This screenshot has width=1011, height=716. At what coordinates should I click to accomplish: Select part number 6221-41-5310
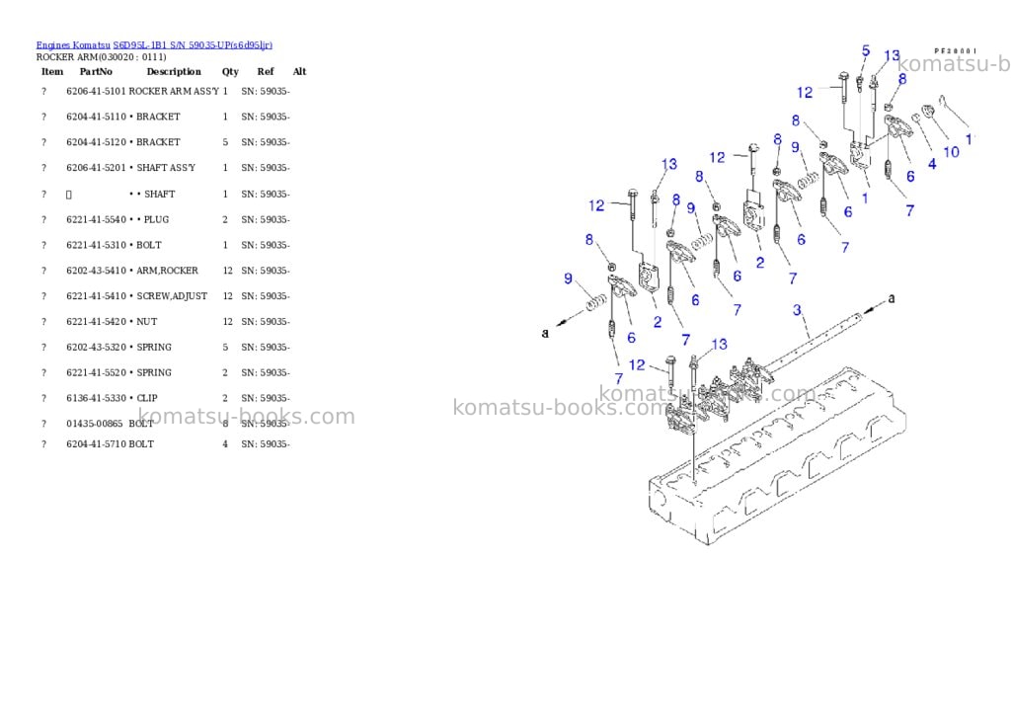click(x=96, y=245)
